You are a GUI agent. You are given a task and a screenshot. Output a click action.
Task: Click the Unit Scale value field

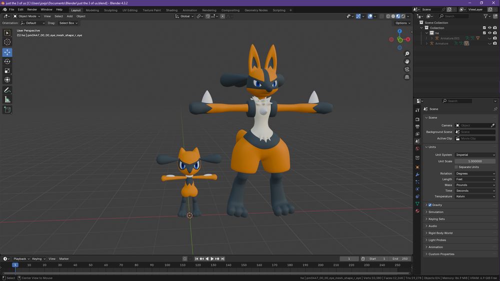[475, 161]
